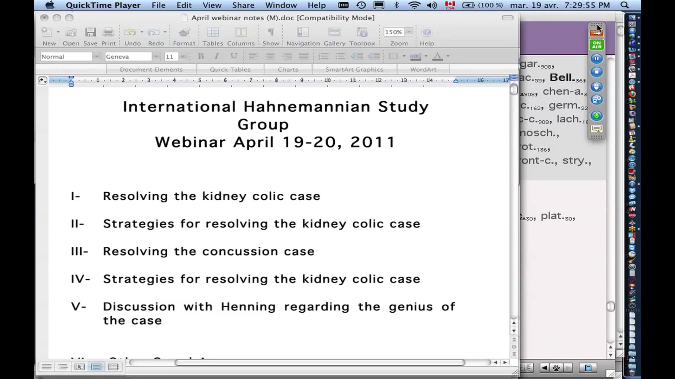Stop the recording in the broadcast panel

pos(597,72)
